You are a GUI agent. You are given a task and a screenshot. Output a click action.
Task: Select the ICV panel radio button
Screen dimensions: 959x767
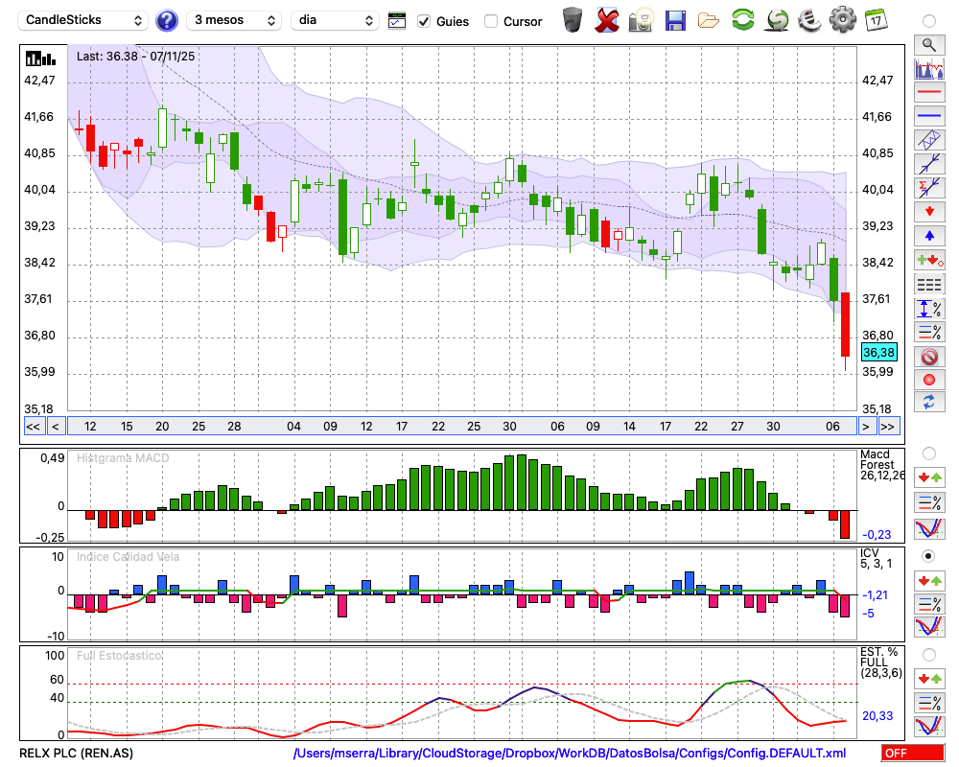click(x=929, y=556)
